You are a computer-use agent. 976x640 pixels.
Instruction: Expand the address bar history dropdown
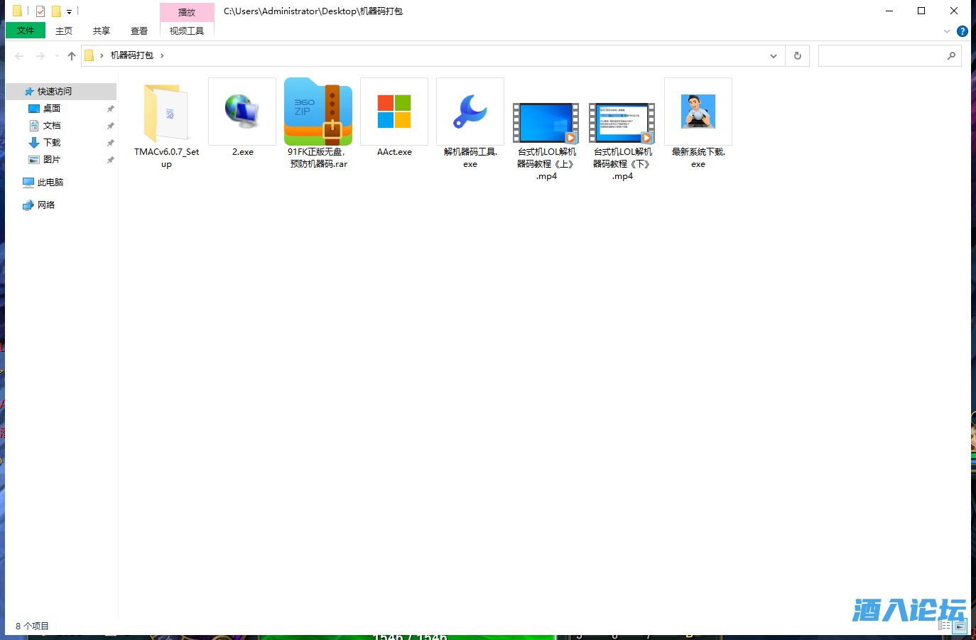point(773,55)
